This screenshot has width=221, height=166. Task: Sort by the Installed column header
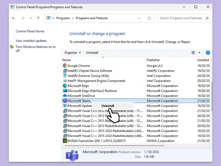tap(203, 60)
